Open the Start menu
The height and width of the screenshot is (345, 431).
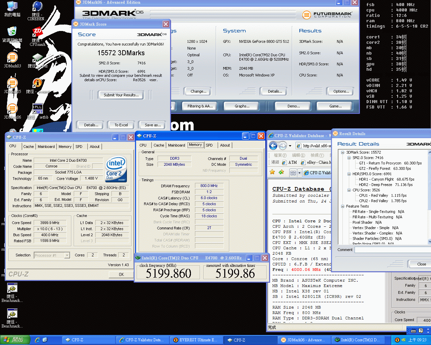coord(15,340)
